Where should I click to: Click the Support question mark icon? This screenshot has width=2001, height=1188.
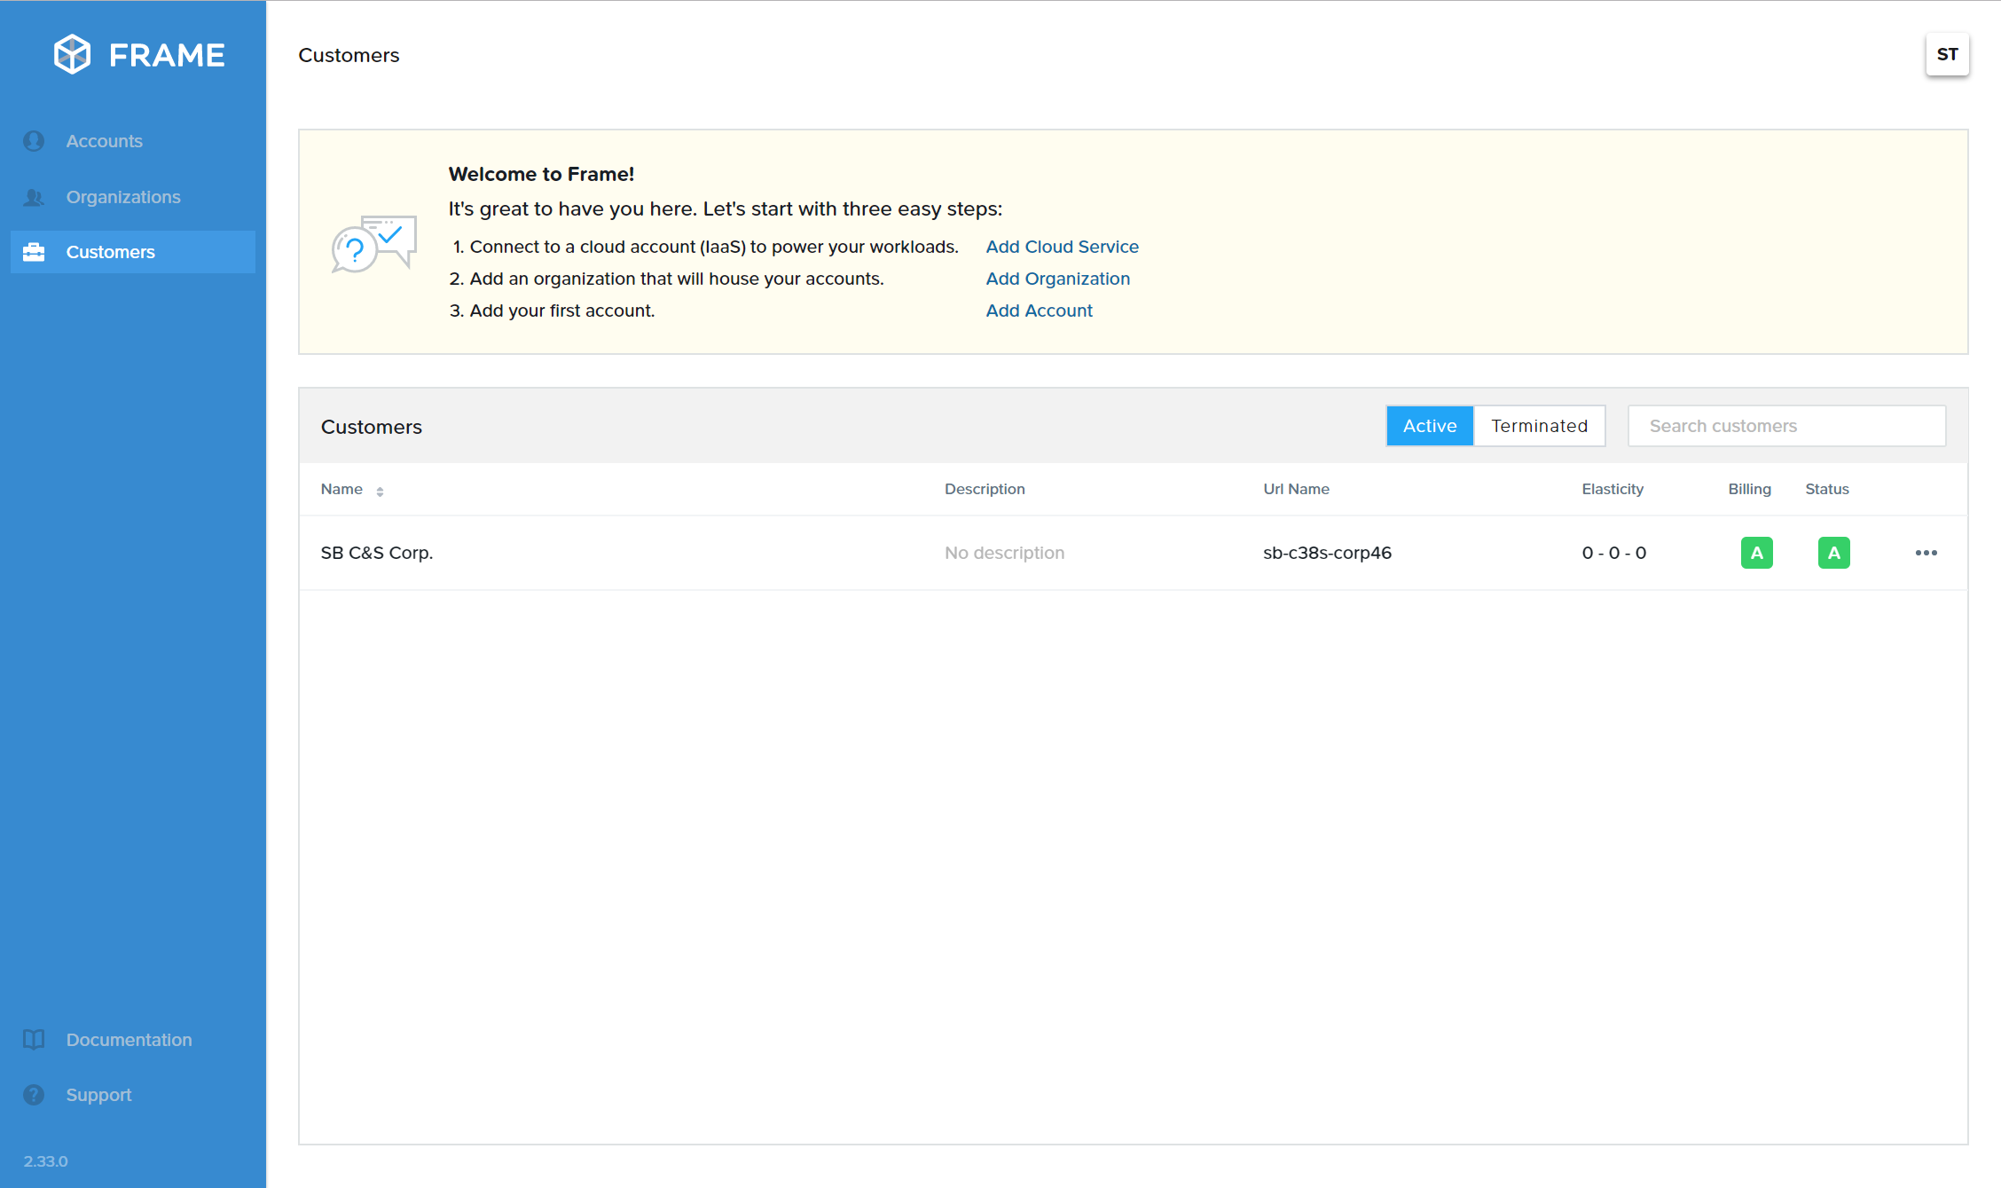click(x=34, y=1095)
